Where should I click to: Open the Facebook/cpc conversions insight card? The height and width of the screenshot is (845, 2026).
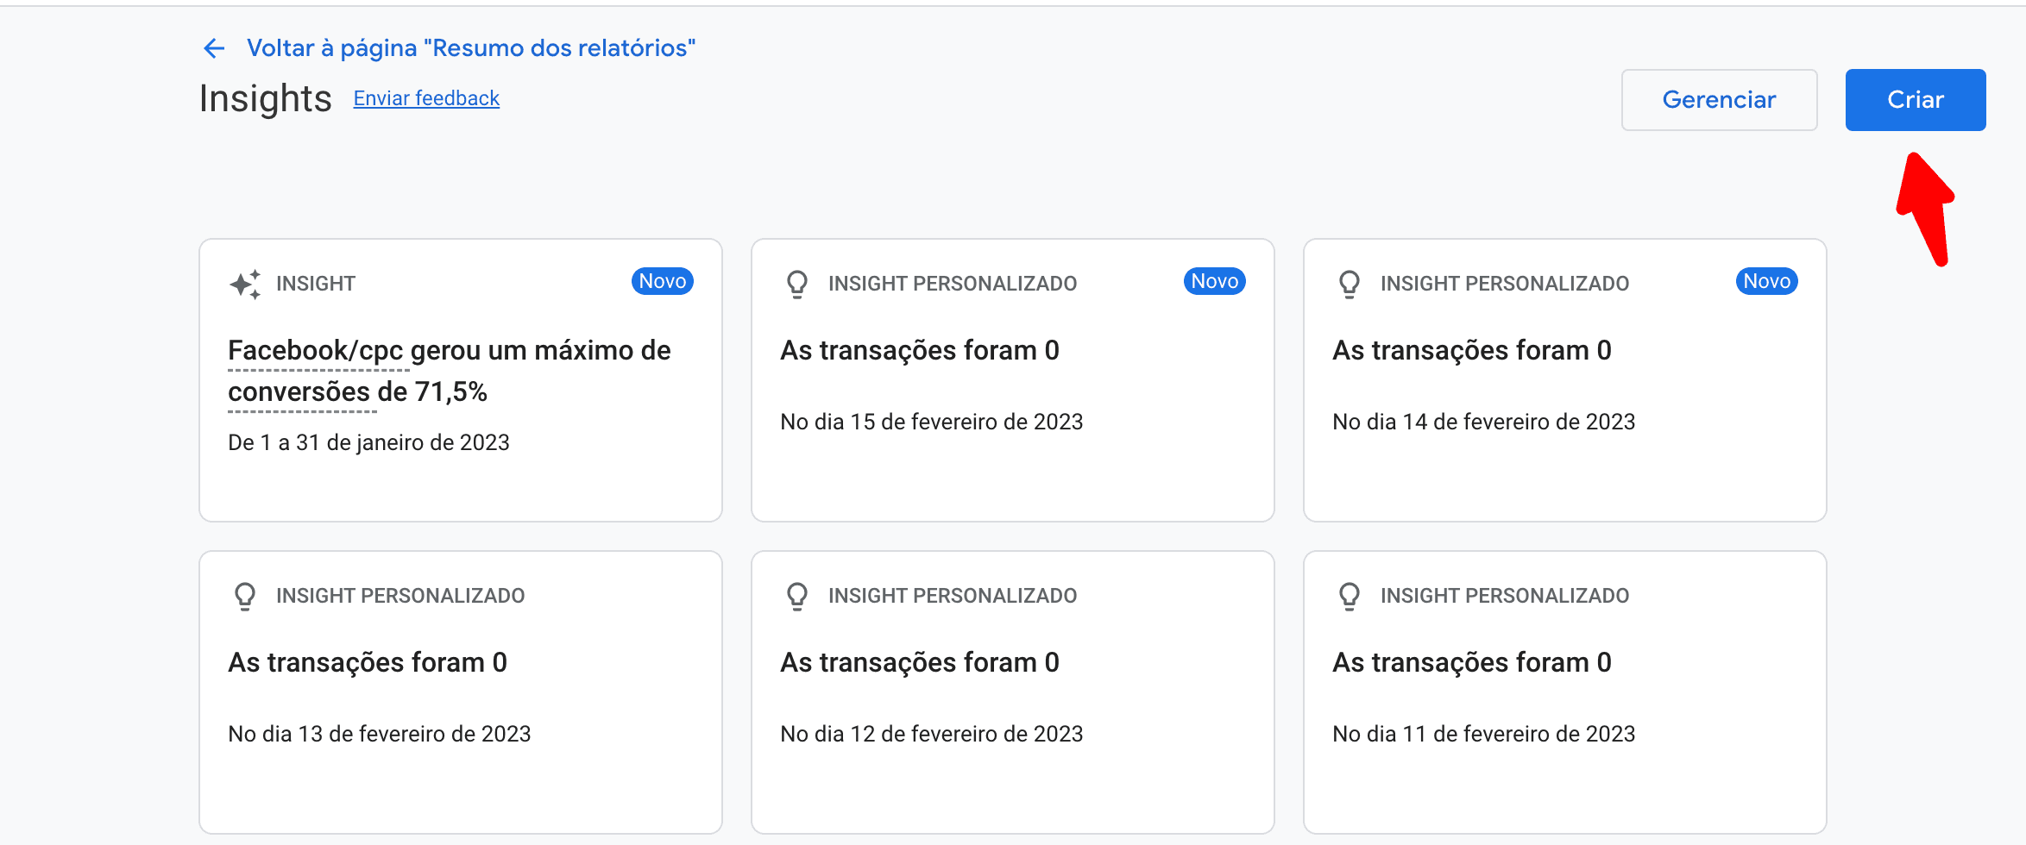[x=461, y=379]
